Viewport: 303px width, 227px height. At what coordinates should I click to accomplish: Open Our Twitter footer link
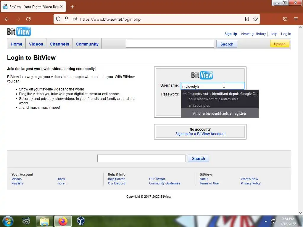(157, 179)
